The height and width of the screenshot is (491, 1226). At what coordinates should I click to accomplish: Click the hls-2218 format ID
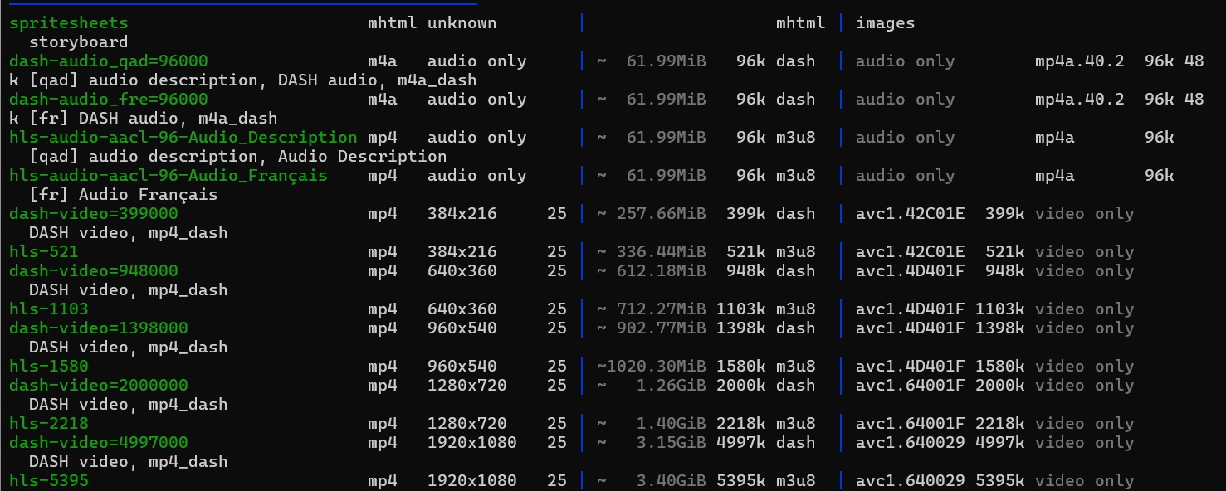click(x=49, y=424)
